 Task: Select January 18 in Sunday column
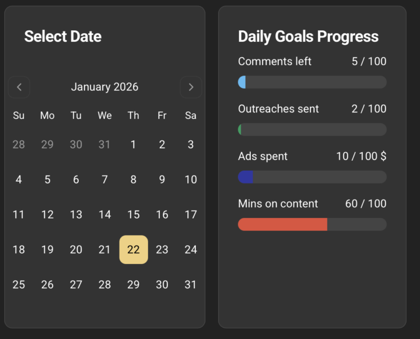[19, 250]
